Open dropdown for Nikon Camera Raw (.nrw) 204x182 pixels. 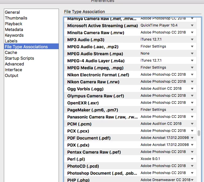tap(192, 82)
